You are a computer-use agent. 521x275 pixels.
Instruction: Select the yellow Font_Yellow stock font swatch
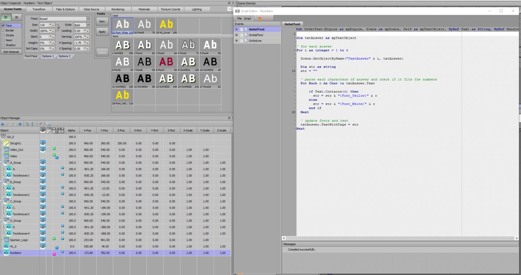coord(122,96)
